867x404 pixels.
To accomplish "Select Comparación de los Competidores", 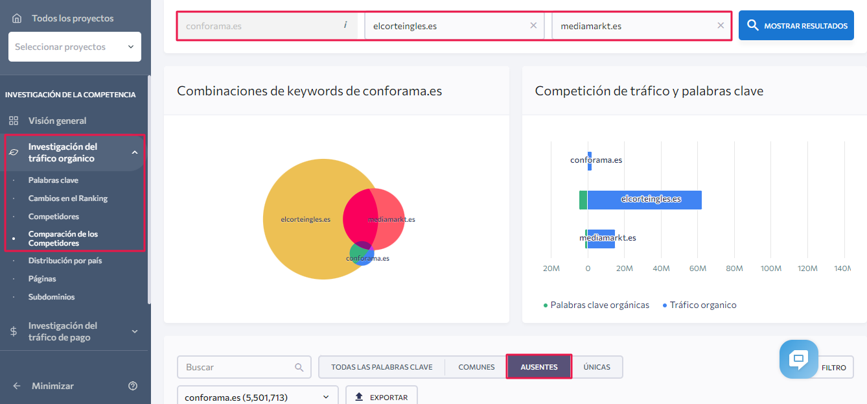I will (63, 239).
